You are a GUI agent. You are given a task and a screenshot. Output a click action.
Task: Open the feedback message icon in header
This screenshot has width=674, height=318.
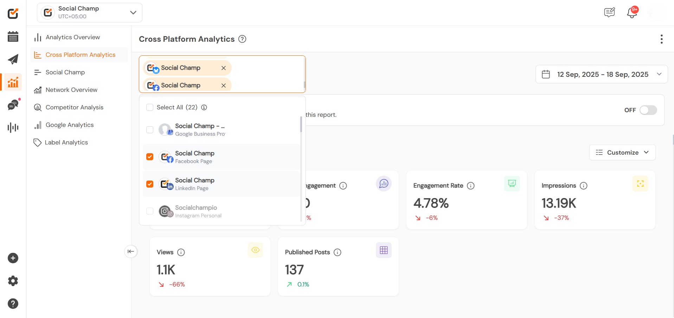click(609, 13)
